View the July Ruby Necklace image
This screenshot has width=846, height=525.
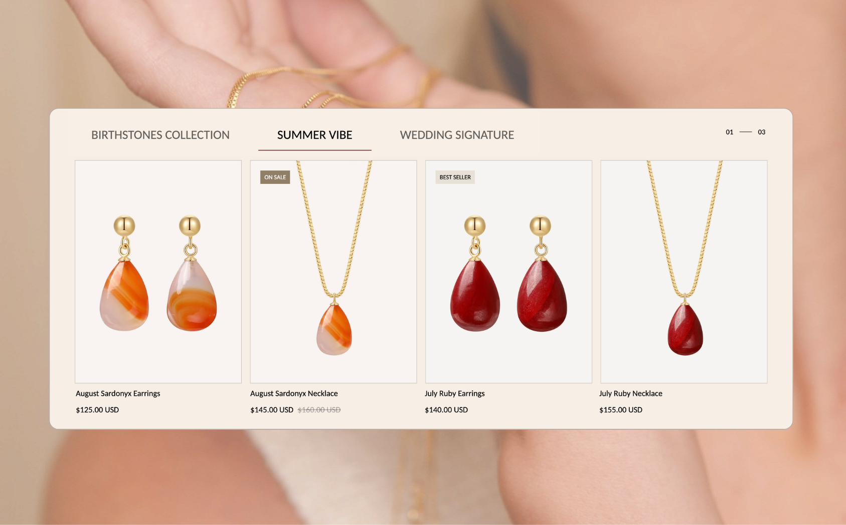point(684,272)
